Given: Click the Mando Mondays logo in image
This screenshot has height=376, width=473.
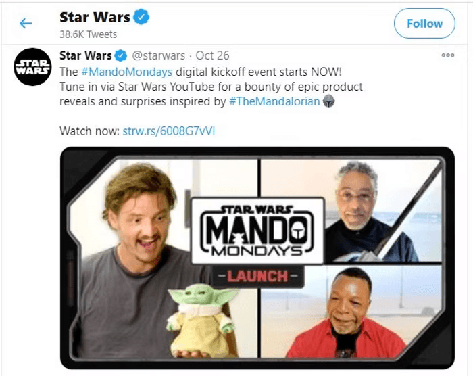Looking at the screenshot, I should coord(257,231).
